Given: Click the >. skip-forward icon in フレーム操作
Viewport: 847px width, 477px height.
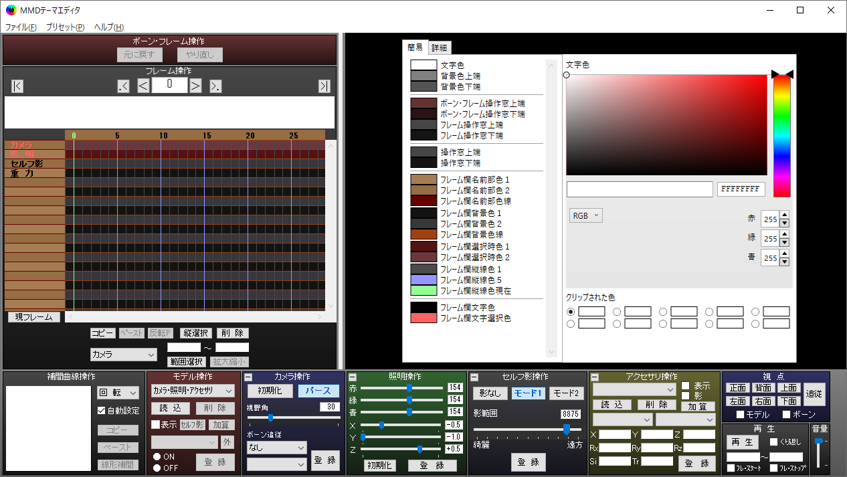Looking at the screenshot, I should 214,85.
